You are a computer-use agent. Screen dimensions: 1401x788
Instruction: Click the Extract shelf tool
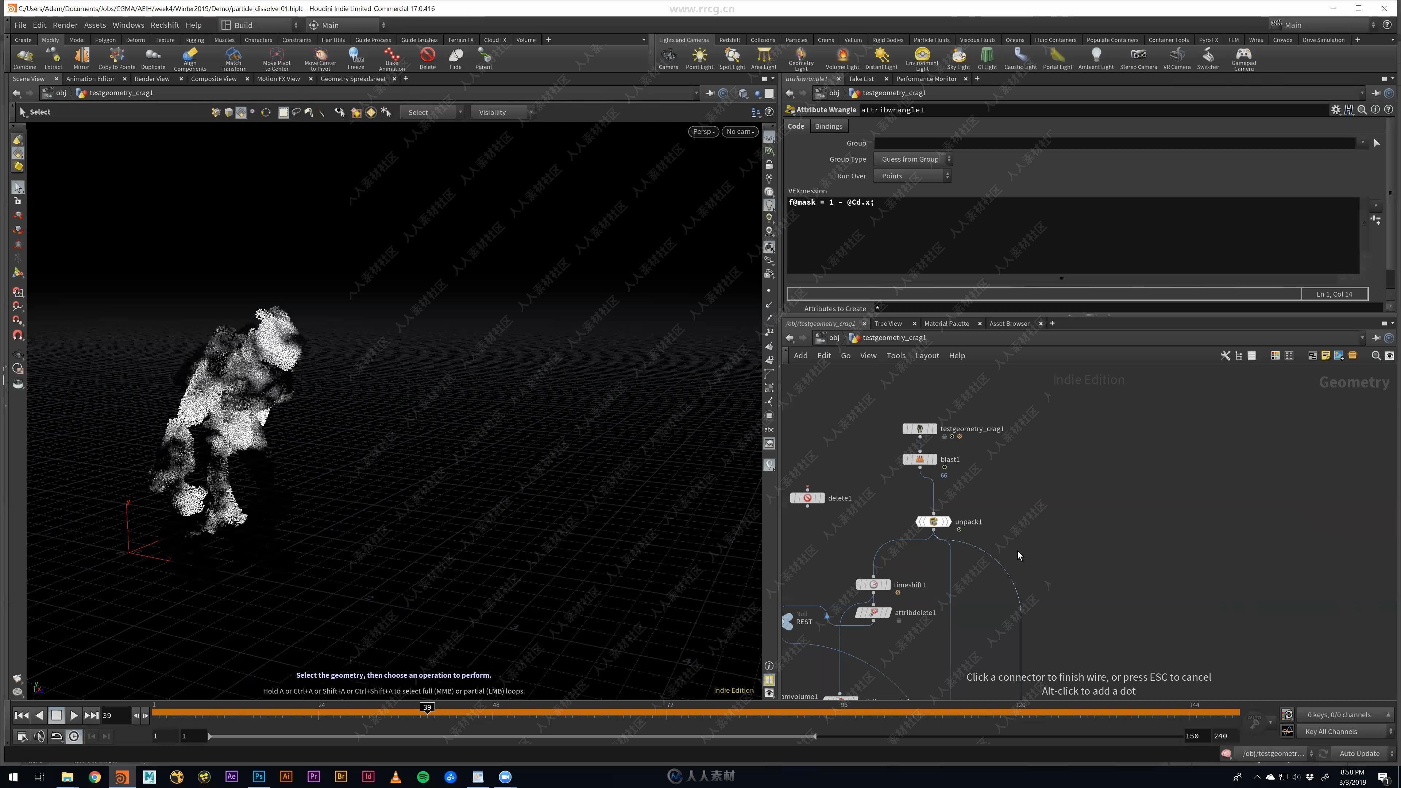[x=53, y=59]
